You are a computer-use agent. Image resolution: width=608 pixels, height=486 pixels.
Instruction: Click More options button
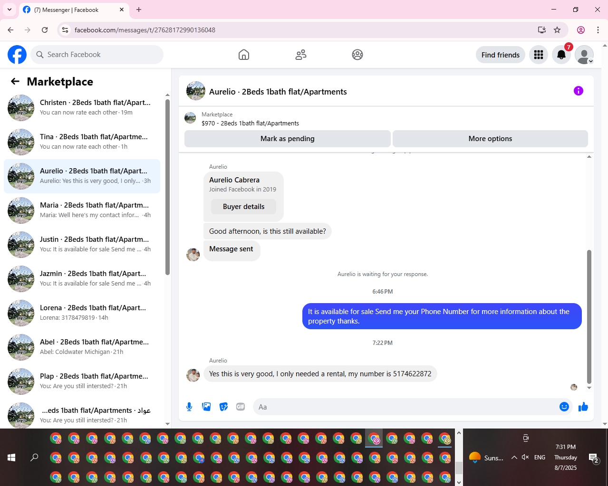(x=490, y=139)
